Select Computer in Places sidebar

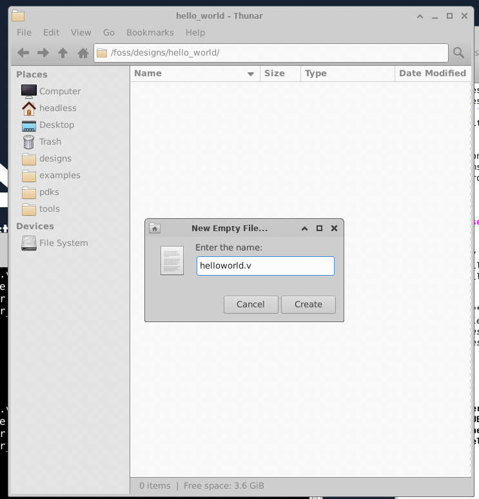pyautogui.click(x=59, y=91)
